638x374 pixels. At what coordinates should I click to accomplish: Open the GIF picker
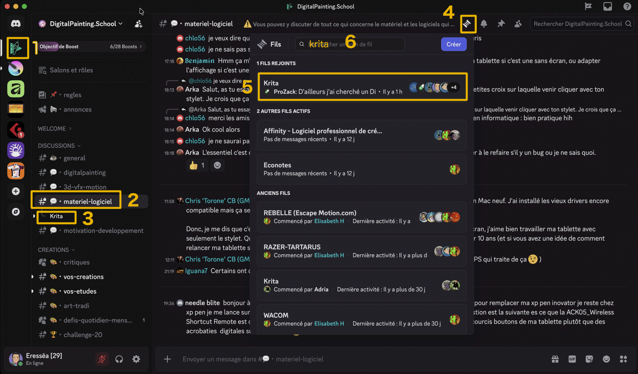572,359
